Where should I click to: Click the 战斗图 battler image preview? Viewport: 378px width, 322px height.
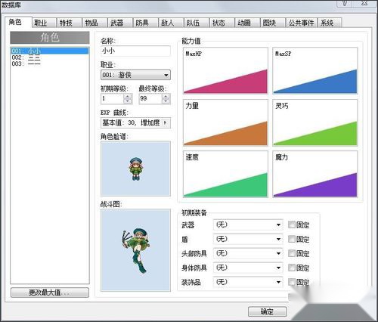(135, 250)
